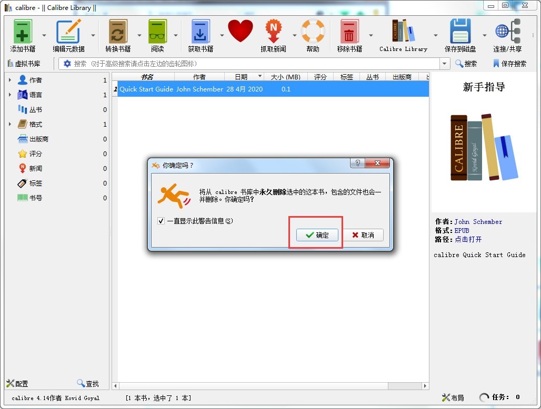
Task: Open Virtual library (虚拟书库) button
Action: (x=24, y=64)
